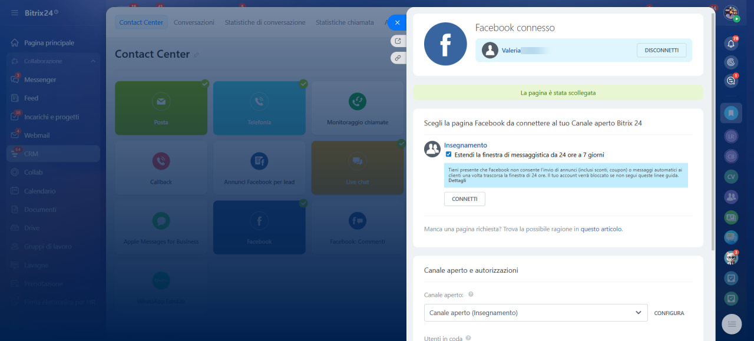Switch to the Statistiche chiamata tab
754x341 pixels.
pyautogui.click(x=345, y=22)
